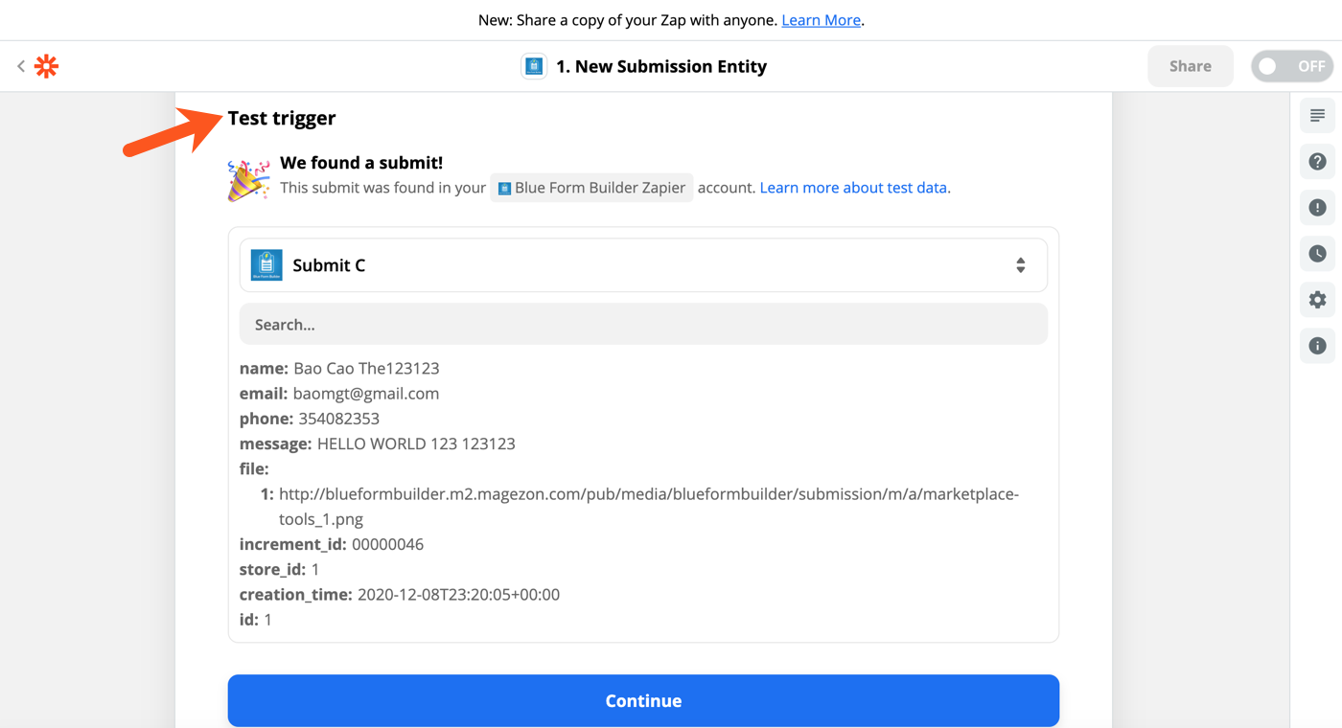Turn the Zap ON with the toggle
The height and width of the screenshot is (728, 1342).
[x=1293, y=66]
